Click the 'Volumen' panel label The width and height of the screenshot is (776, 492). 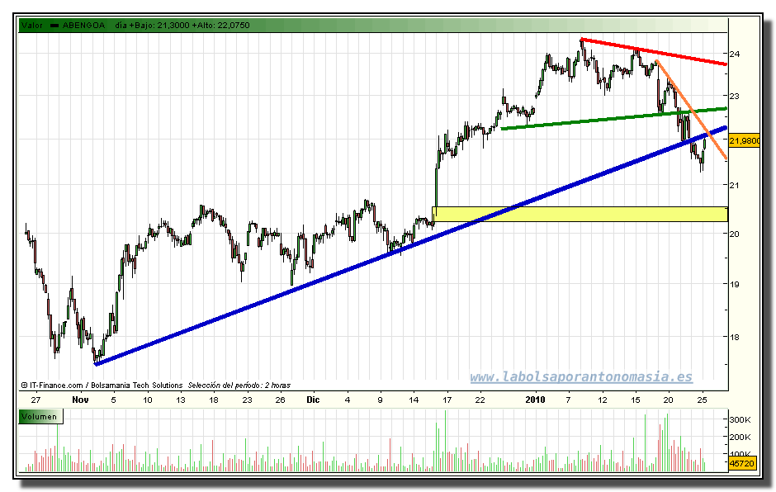click(x=39, y=417)
